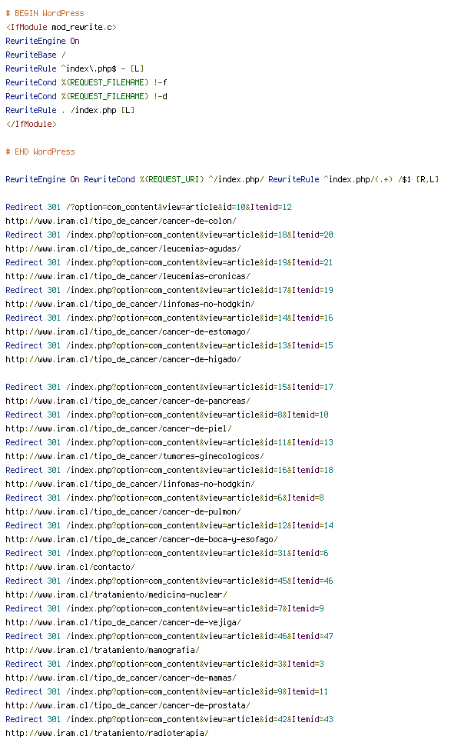Viewport: 461px width, 746px height.
Task: Click the tratamiento/mamografia URL
Action: pyautogui.click(x=103, y=649)
